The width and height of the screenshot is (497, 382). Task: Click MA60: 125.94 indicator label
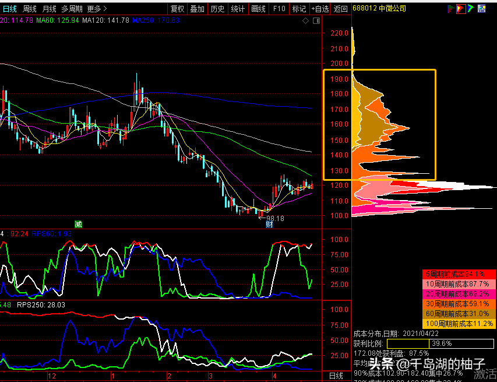(x=57, y=20)
